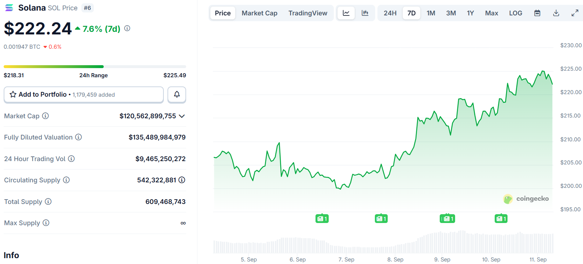583x264 pixels.
Task: Open the news marker near 10. Sep
Action: pyautogui.click(x=501, y=219)
